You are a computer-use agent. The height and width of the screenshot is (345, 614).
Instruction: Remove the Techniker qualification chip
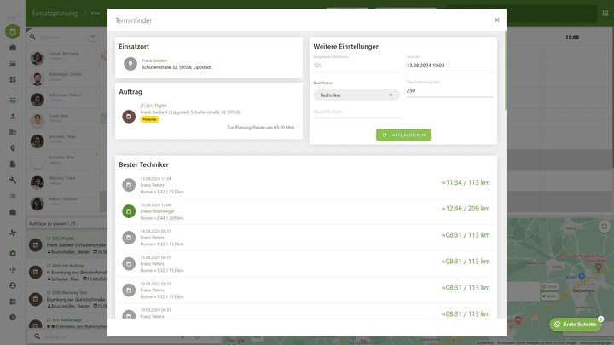tap(391, 95)
